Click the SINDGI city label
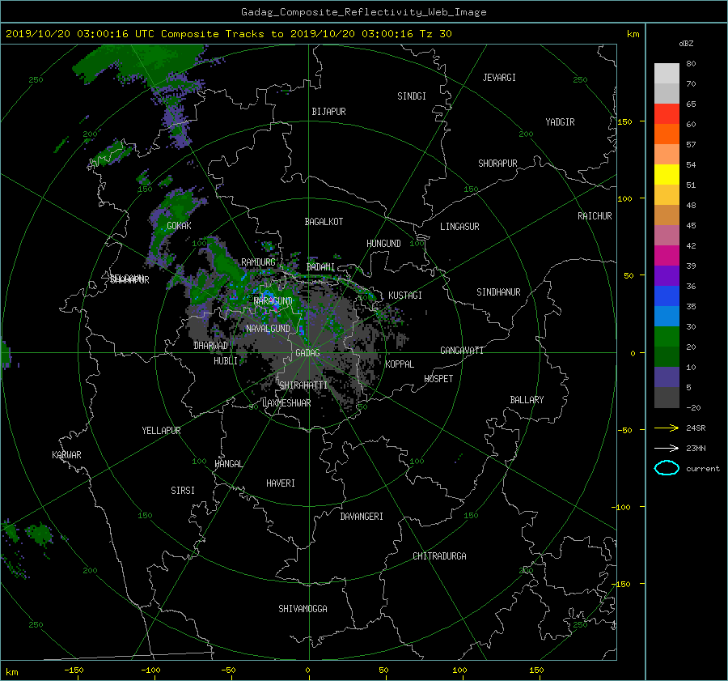Viewport: 728px width, 681px height. [412, 96]
